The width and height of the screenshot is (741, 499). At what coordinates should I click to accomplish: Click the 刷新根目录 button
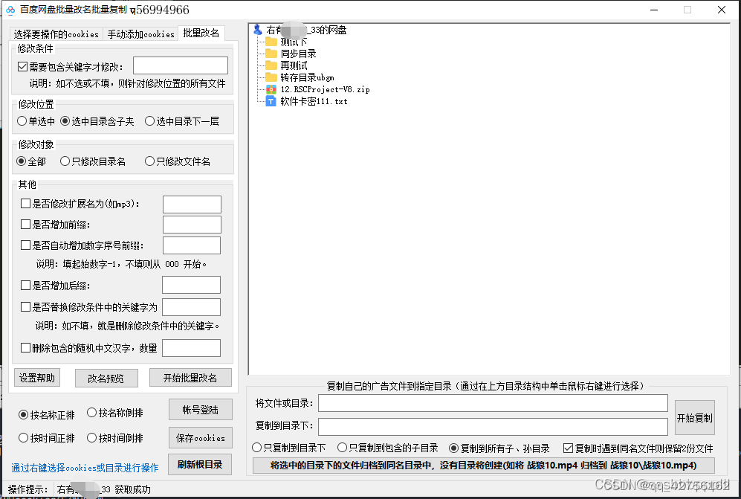[200, 465]
